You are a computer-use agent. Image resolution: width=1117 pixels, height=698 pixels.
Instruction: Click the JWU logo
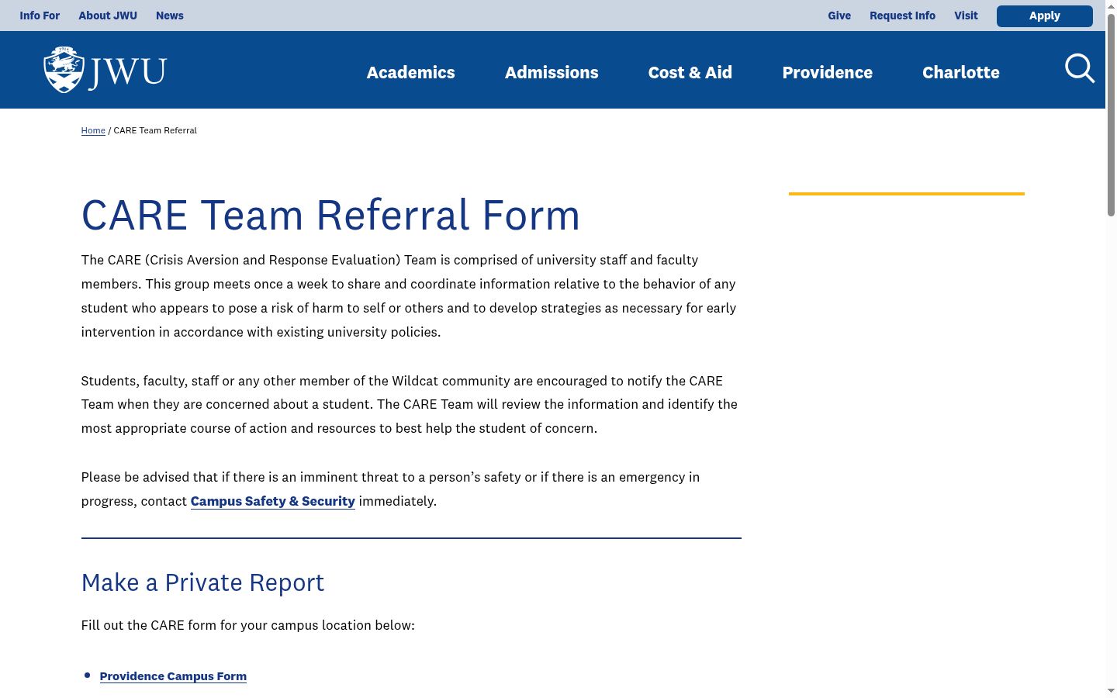click(x=105, y=70)
